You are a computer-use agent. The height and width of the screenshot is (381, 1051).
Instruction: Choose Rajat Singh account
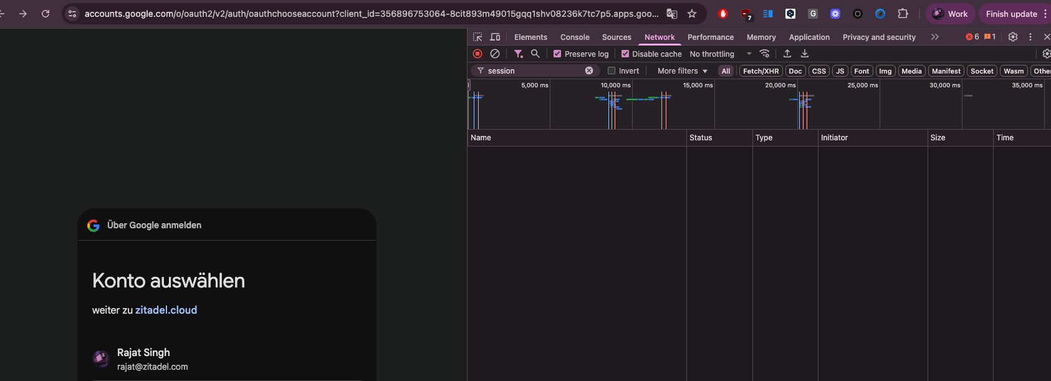coord(227,359)
